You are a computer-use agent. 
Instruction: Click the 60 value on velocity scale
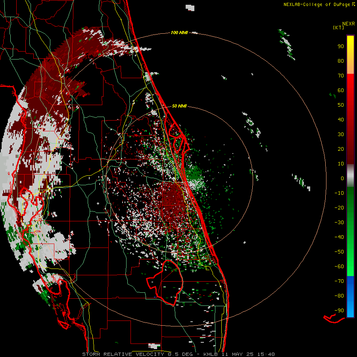click(x=341, y=90)
